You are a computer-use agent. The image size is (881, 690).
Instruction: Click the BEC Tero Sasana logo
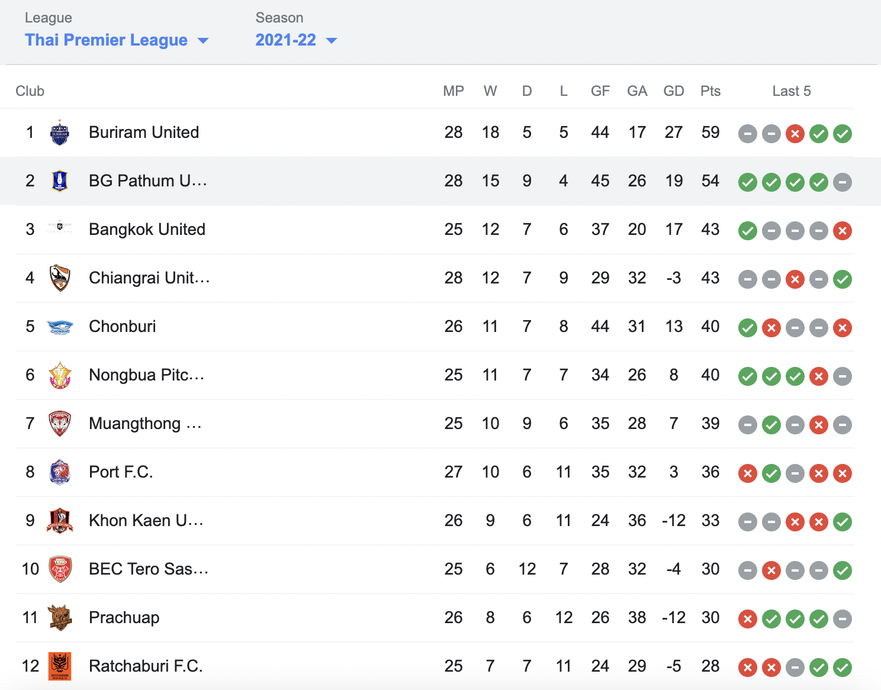pos(60,569)
